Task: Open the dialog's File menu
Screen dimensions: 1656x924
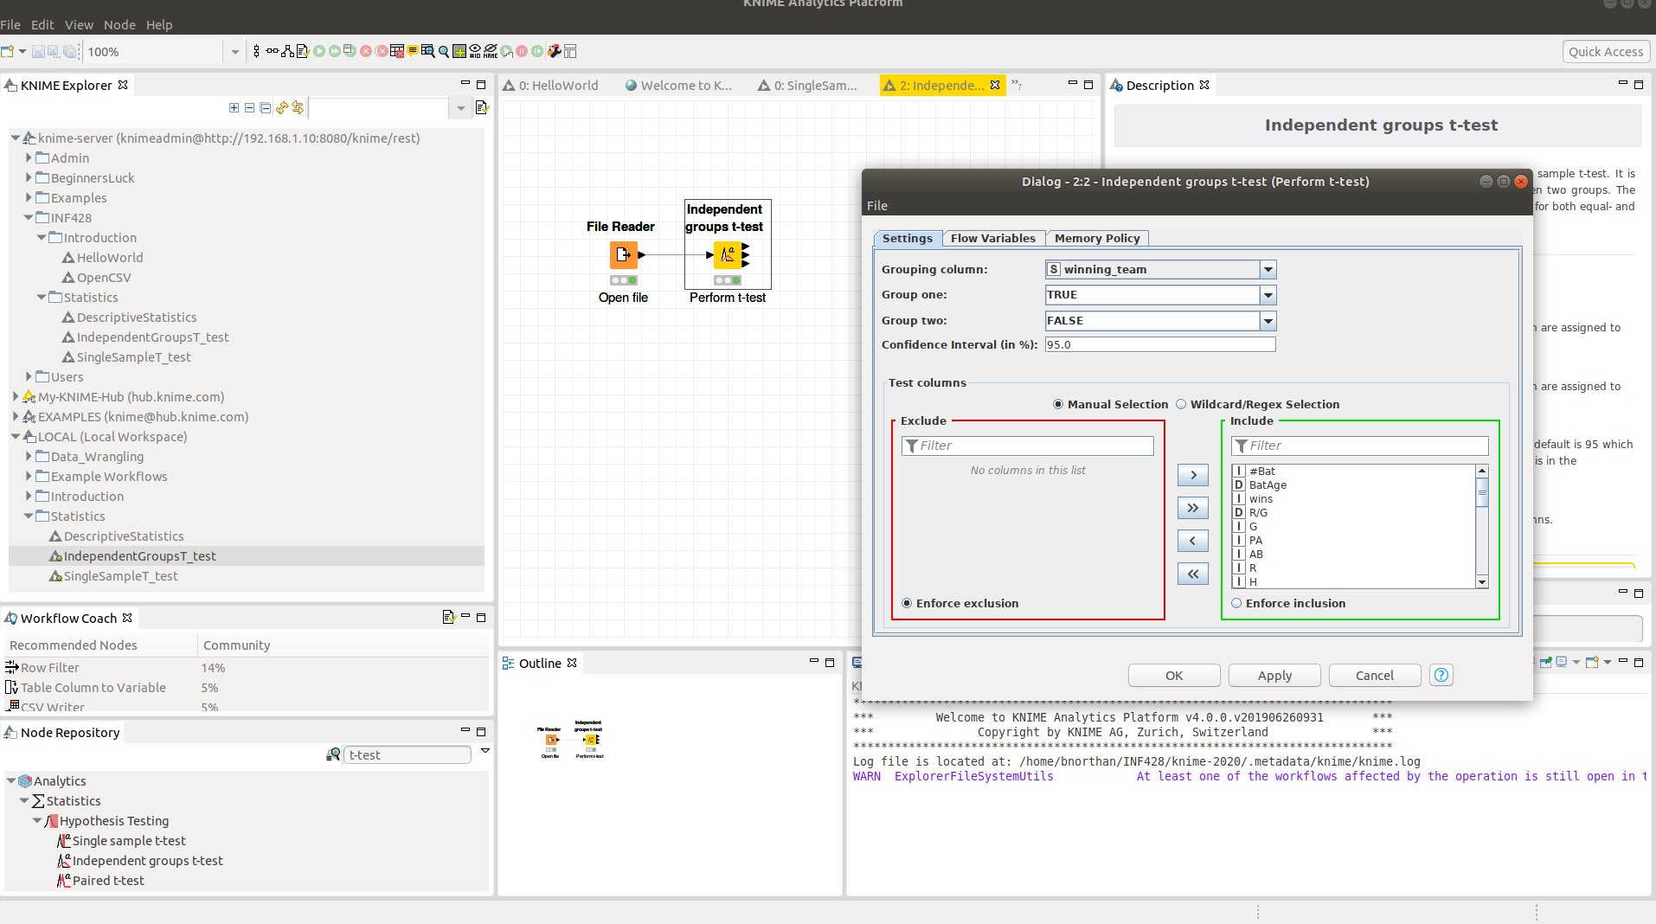Action: 877,206
